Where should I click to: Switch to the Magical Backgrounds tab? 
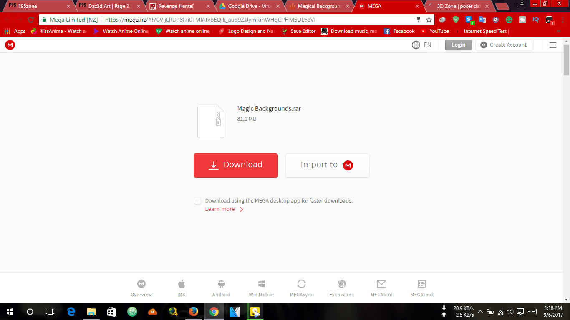coord(319,6)
